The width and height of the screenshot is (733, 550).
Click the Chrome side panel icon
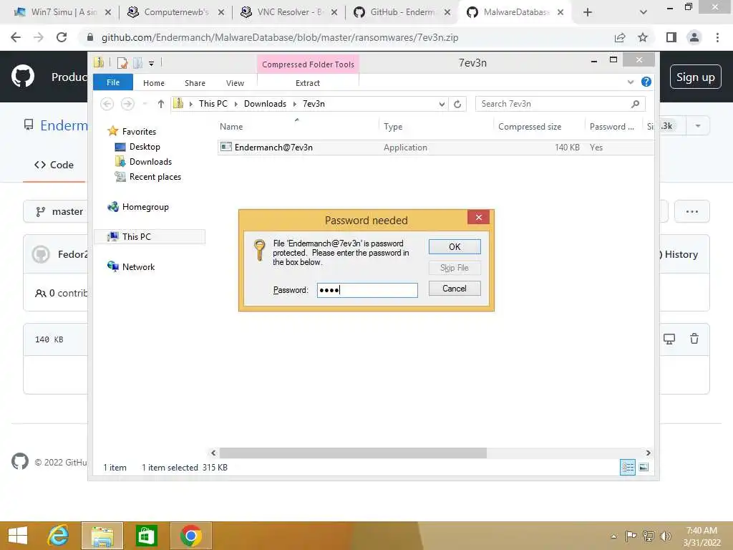tap(671, 37)
